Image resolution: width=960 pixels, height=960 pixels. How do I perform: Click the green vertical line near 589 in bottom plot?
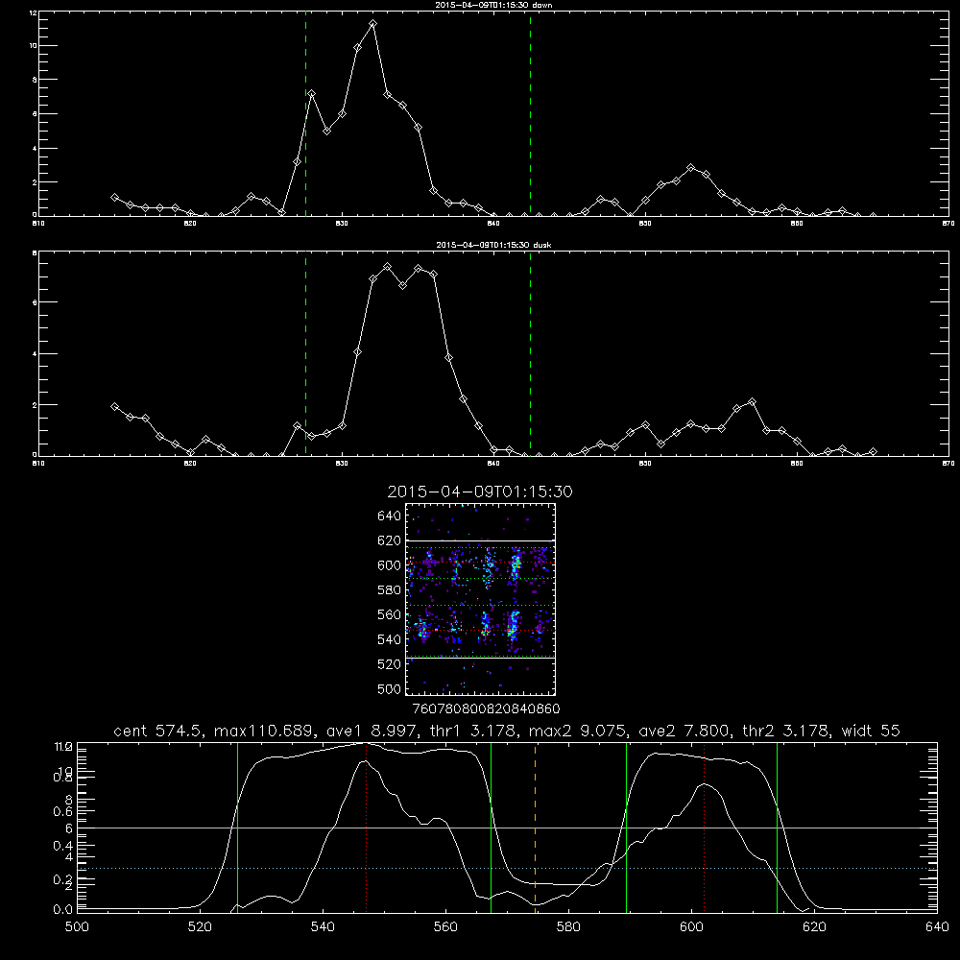(x=626, y=827)
